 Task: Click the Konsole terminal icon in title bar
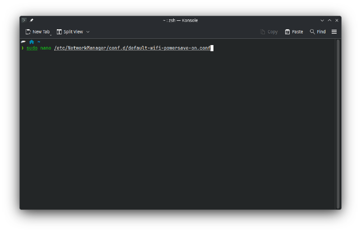click(24, 20)
